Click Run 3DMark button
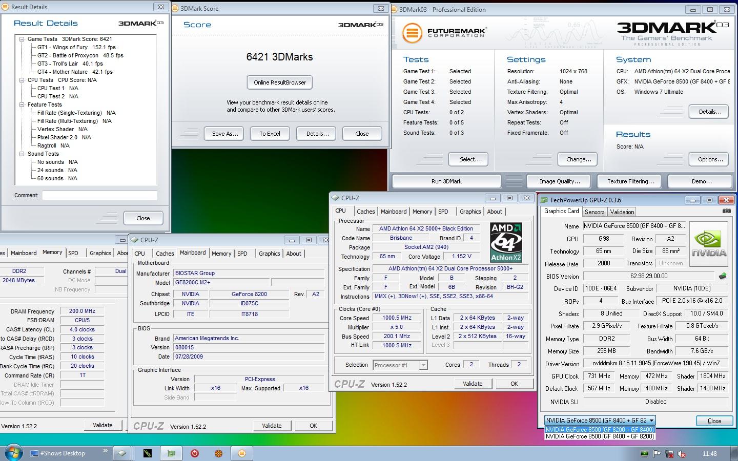Image resolution: width=738 pixels, height=461 pixels. 446,181
